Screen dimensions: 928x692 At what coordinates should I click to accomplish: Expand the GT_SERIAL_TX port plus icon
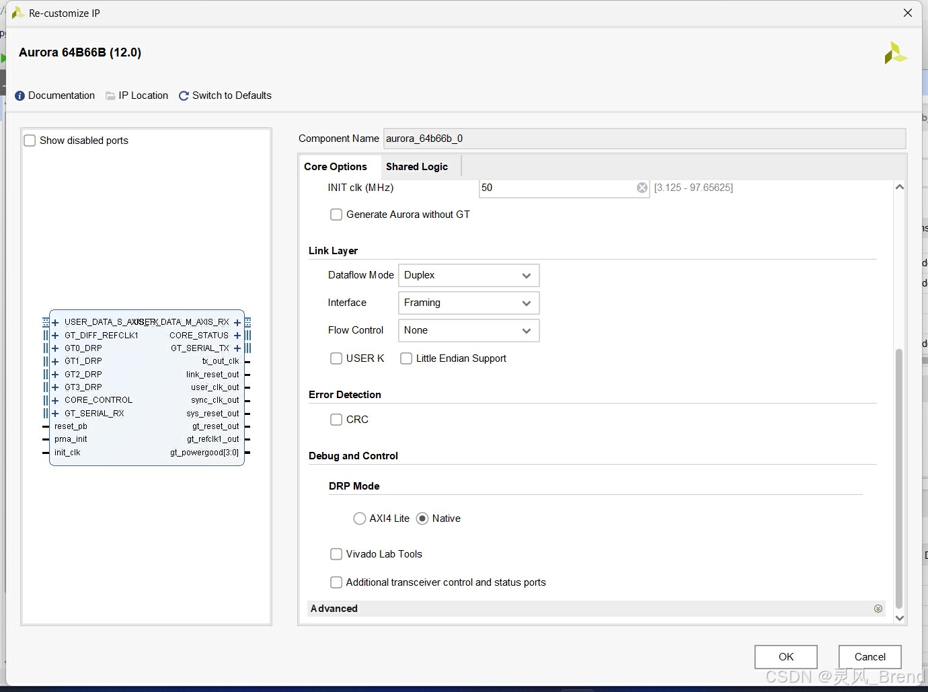237,348
